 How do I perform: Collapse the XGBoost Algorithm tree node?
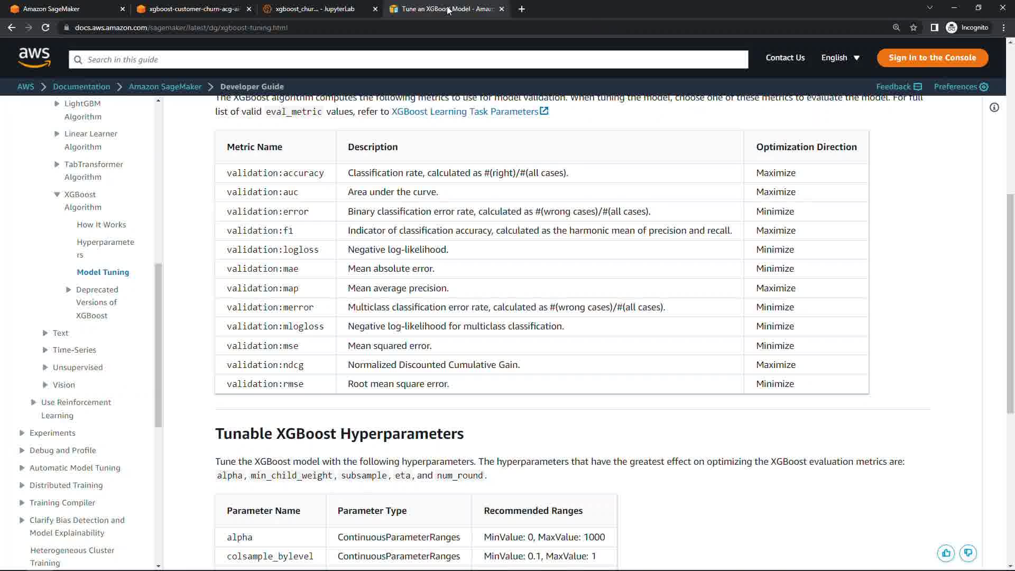(x=57, y=195)
